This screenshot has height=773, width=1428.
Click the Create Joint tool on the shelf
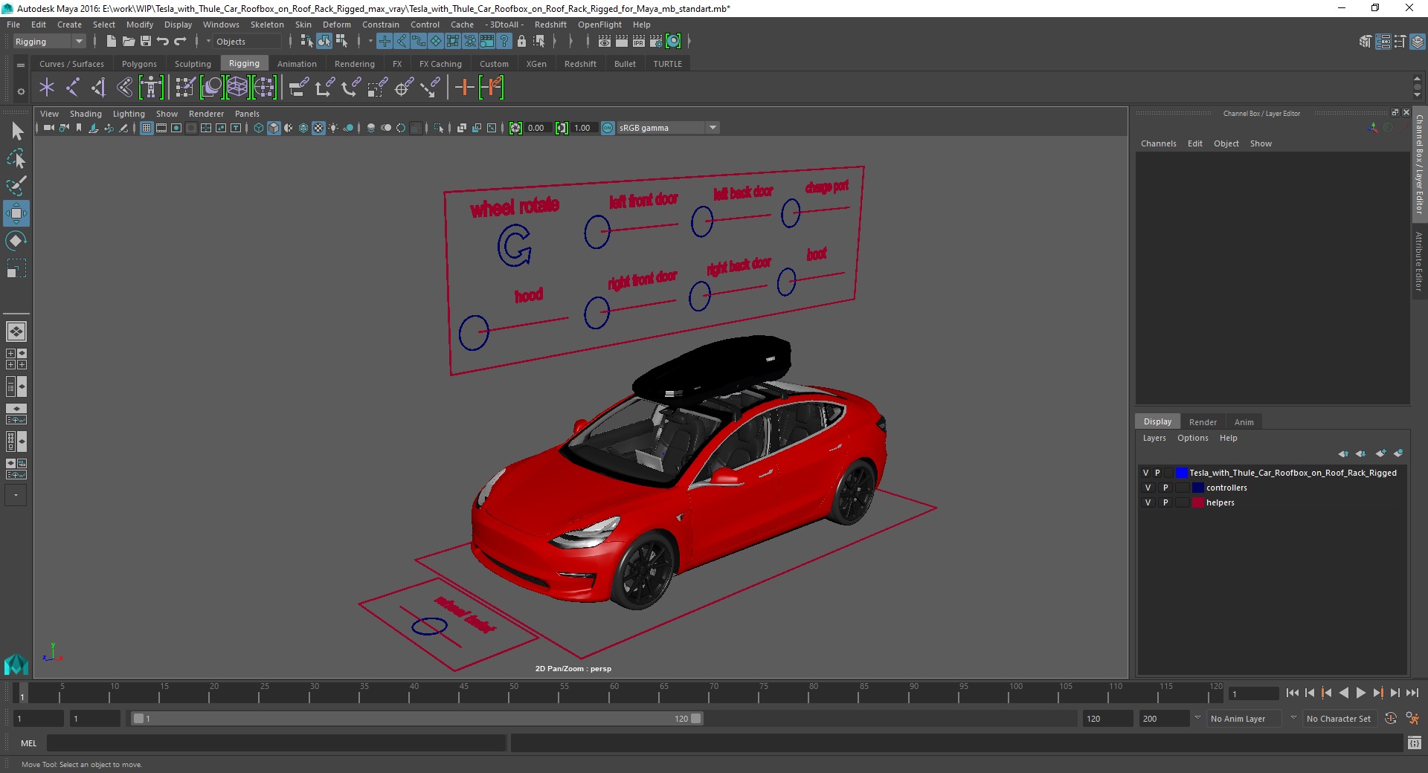[73, 88]
